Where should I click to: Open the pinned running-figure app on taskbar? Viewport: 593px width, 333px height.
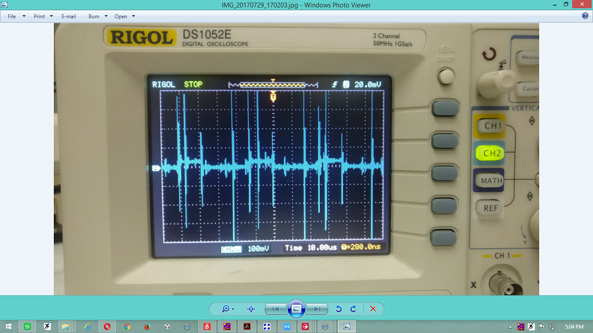coord(47,327)
